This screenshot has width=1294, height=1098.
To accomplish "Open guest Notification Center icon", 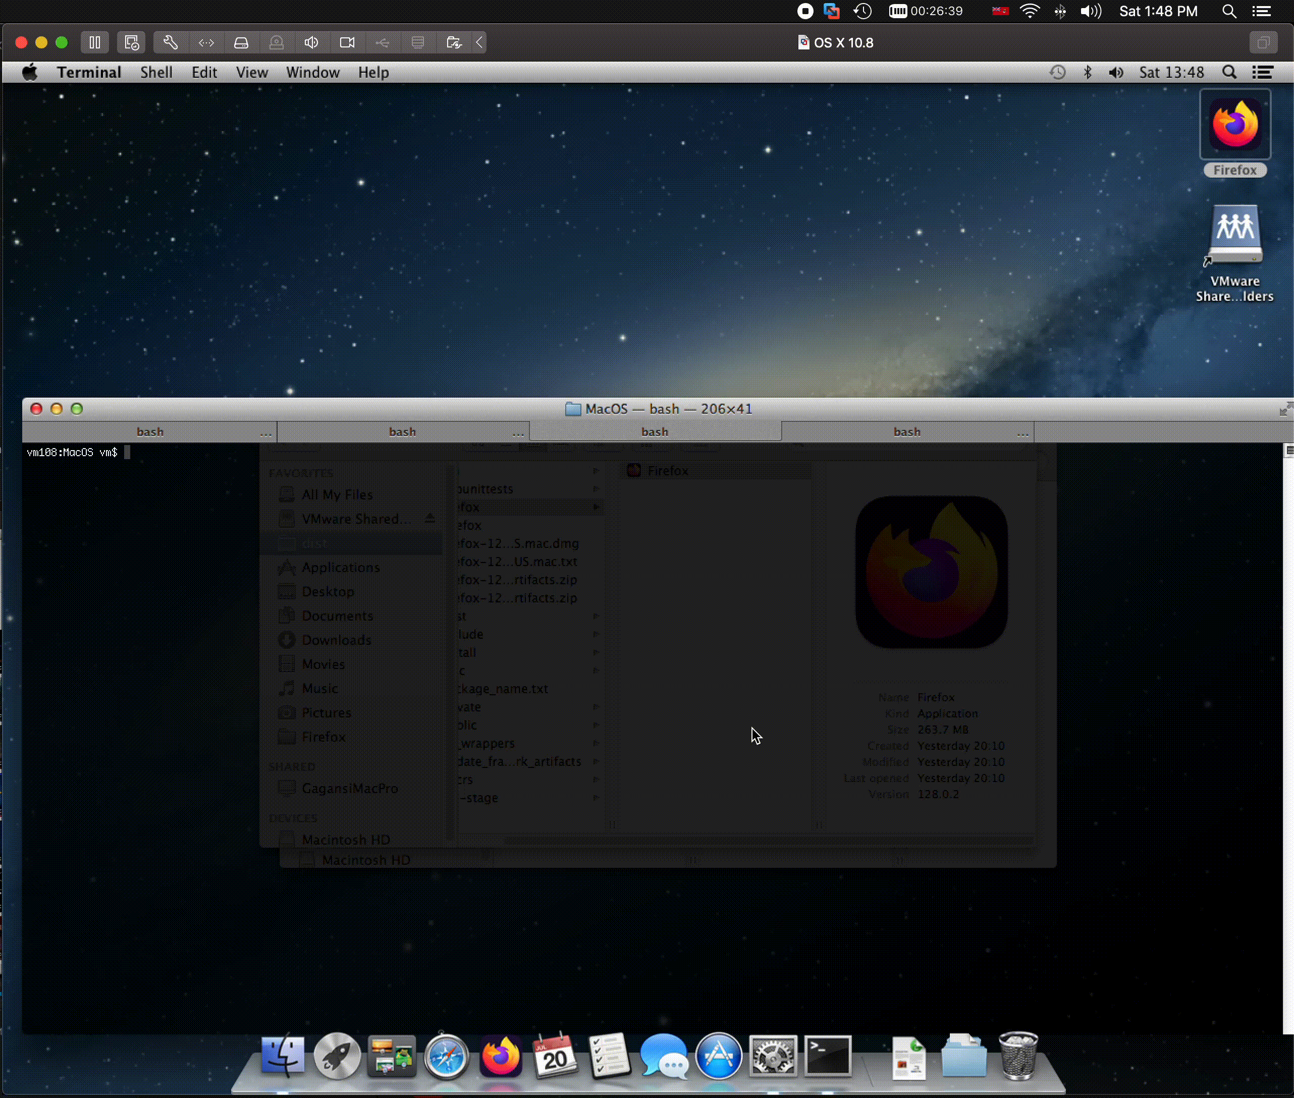I will point(1262,72).
